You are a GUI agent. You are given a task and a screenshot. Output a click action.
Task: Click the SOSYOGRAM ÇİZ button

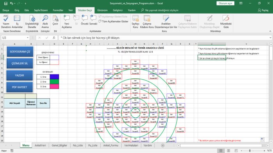click(x=20, y=52)
